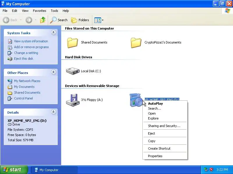Open the Views dropdown arrow
Screen dimensions: 233x174
103,20
